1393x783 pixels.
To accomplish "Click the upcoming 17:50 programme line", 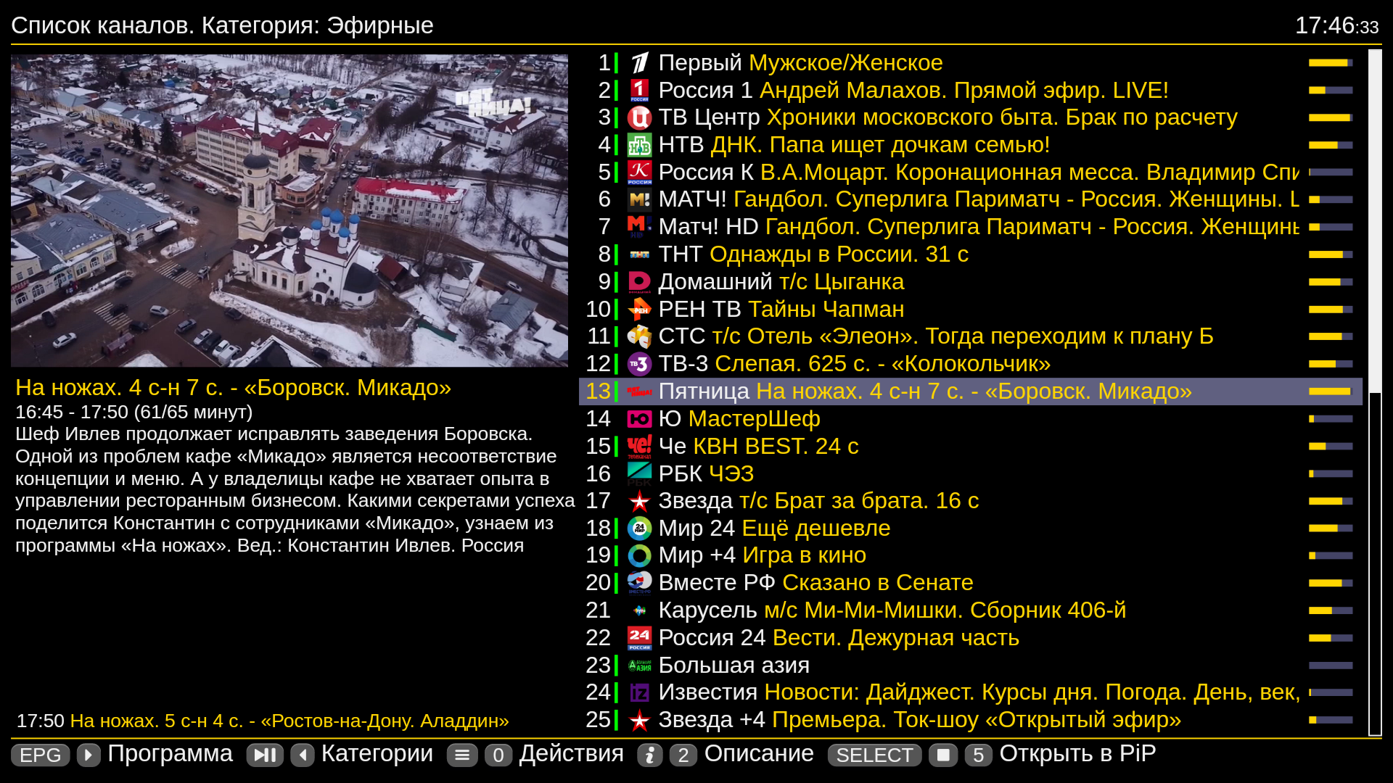I will [263, 721].
